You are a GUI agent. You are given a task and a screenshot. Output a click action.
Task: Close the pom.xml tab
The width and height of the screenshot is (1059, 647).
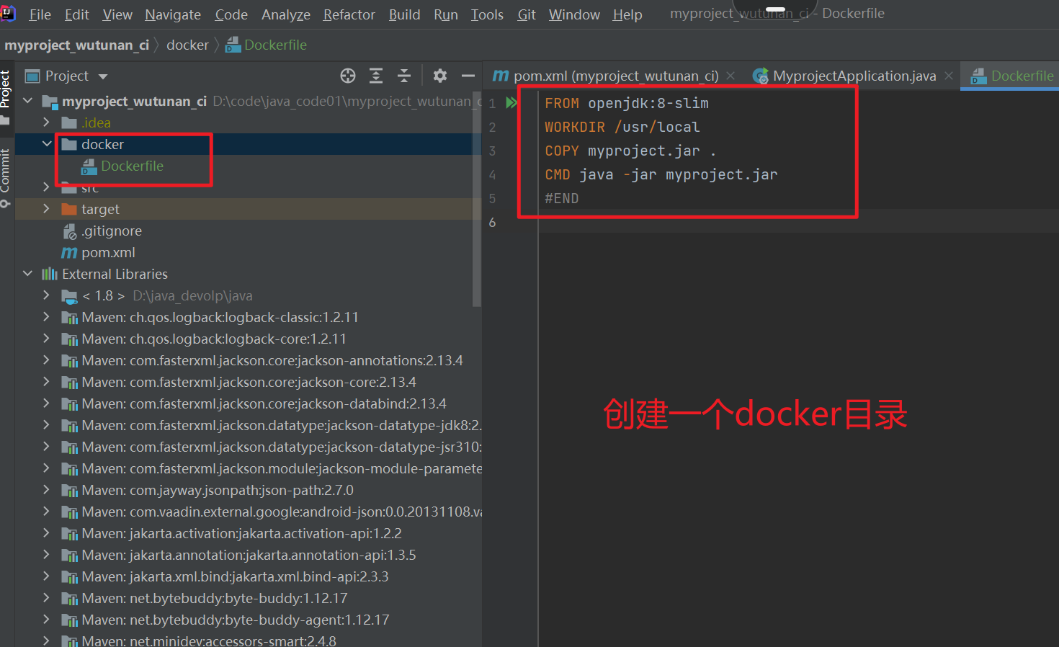click(x=730, y=76)
